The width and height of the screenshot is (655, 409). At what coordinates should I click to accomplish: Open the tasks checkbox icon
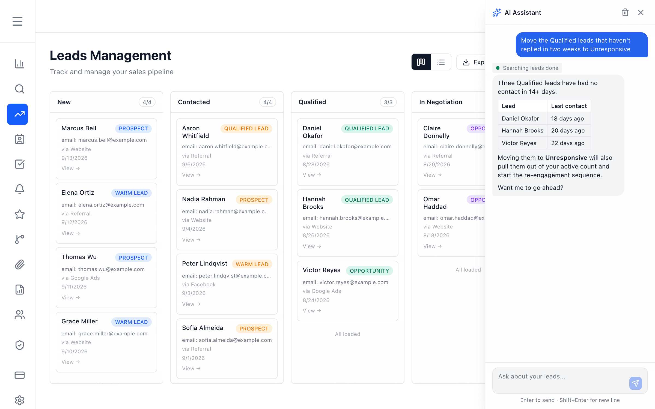(19, 164)
